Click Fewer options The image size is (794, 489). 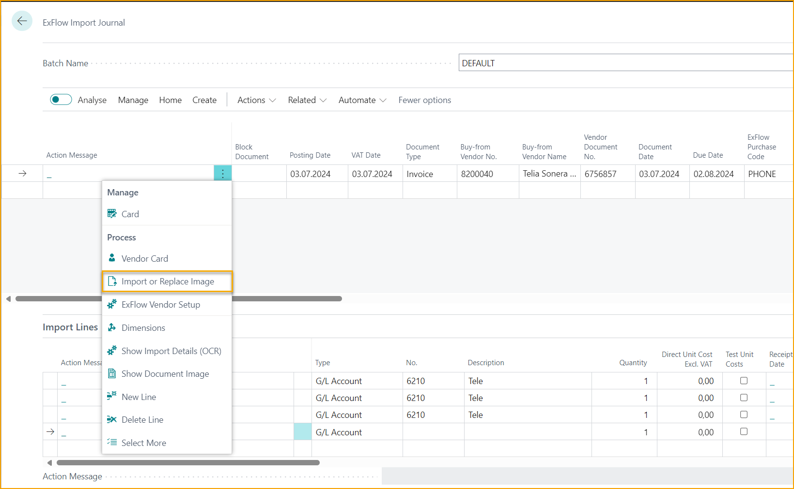click(x=424, y=100)
